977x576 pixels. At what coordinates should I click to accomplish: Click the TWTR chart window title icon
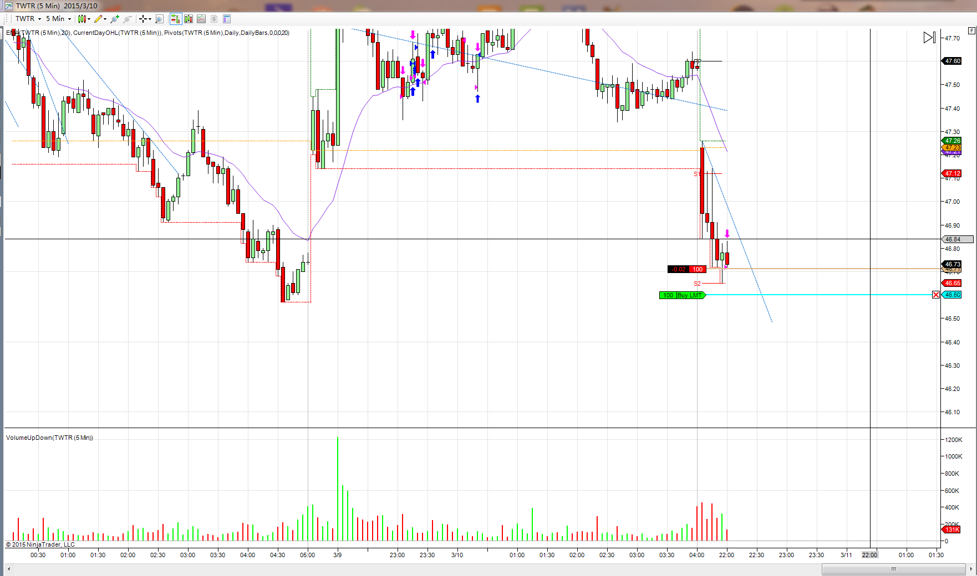pos(8,6)
